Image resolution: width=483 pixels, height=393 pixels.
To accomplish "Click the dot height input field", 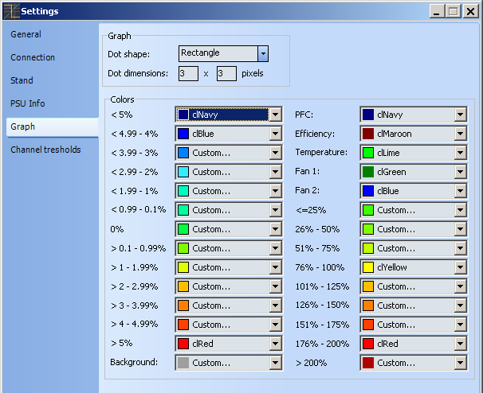I will tap(226, 73).
